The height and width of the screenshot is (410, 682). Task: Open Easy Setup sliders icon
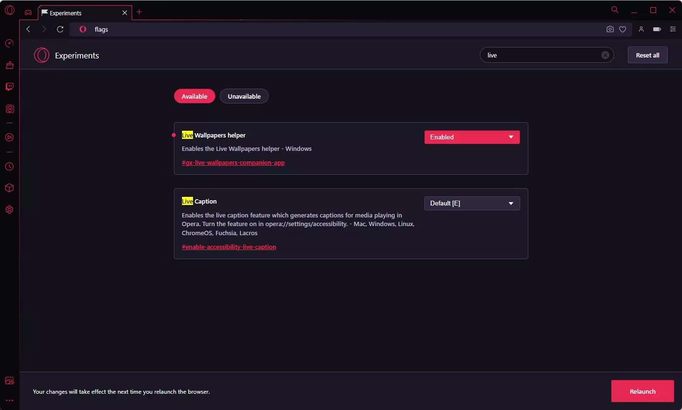click(x=673, y=29)
